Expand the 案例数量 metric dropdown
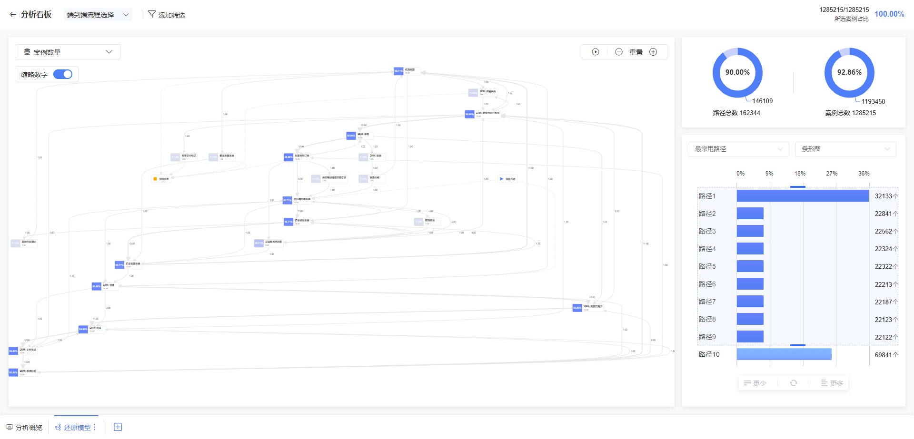 68,52
